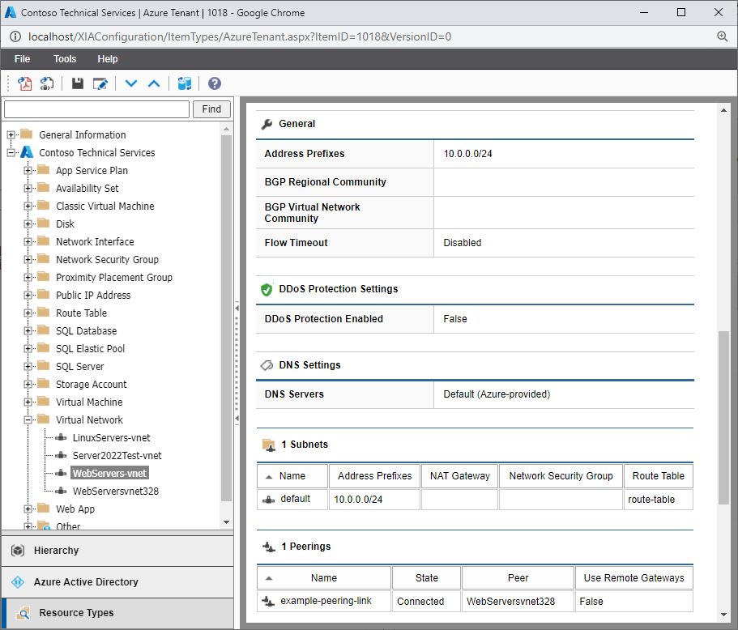
Task: Switch to Azure Active Directory panel
Action: (117, 582)
